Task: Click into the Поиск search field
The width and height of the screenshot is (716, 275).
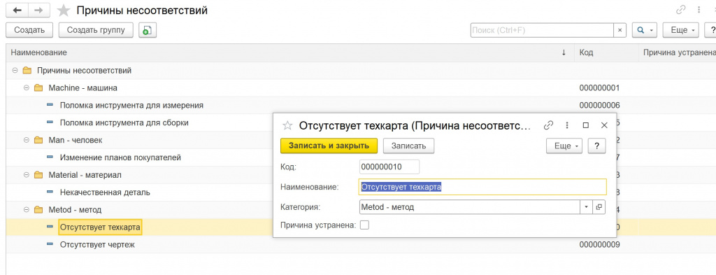Action: tap(542, 30)
